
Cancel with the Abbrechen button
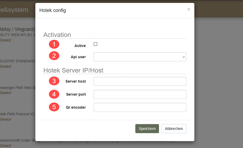point(174,129)
